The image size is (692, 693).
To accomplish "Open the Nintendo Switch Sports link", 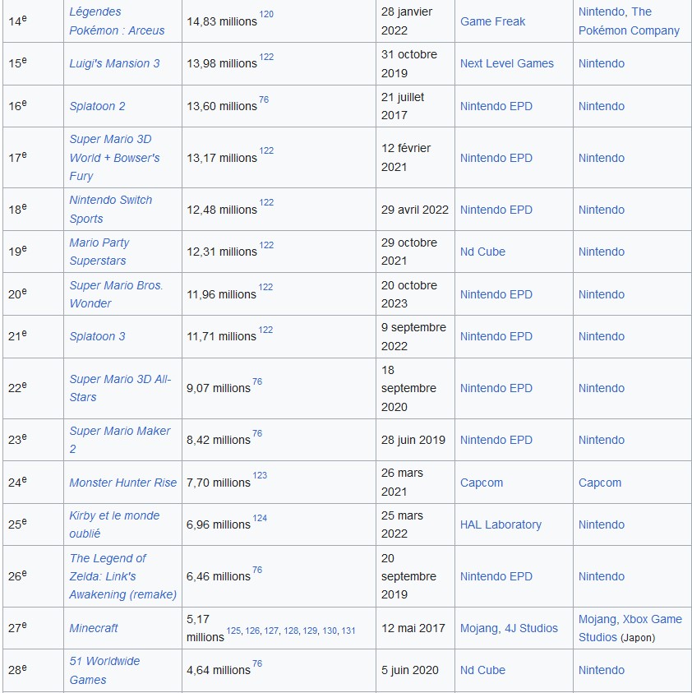I will [x=110, y=210].
